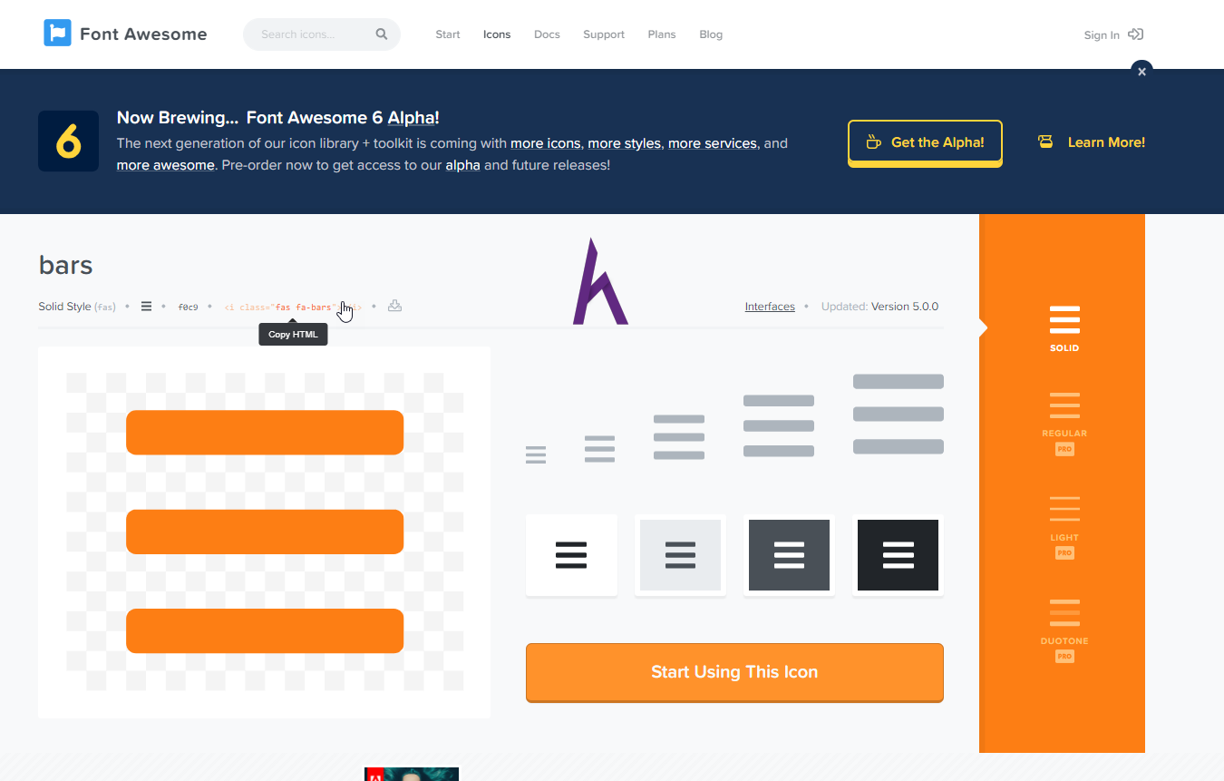The height and width of the screenshot is (781, 1224).
Task: Click the coffee cup icon in Get the Alpha
Action: 873,142
